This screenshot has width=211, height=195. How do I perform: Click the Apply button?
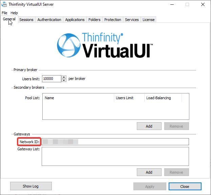(x=150, y=187)
